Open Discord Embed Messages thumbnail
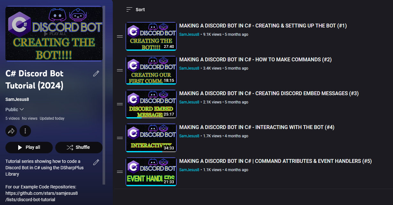 point(151,104)
